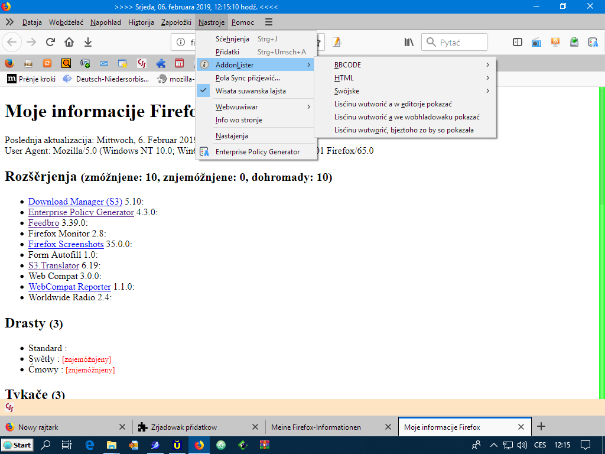The image size is (605, 454).
Task: Open Feedbro link
Action: 44,223
